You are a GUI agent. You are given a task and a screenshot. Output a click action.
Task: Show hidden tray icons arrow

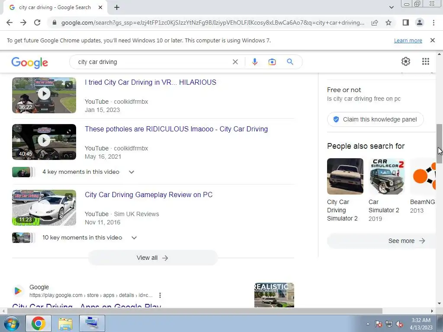[x=368, y=324]
